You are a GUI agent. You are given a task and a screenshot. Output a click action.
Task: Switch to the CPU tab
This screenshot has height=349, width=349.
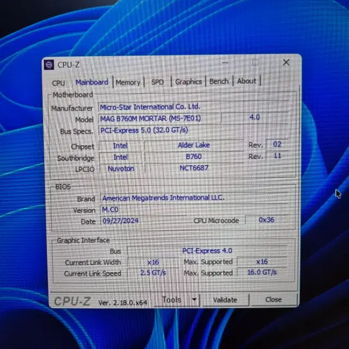coord(58,83)
